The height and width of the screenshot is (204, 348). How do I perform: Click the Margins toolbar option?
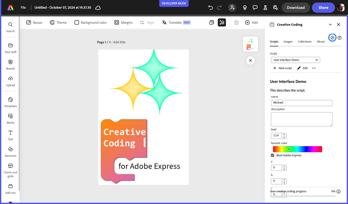pos(124,22)
